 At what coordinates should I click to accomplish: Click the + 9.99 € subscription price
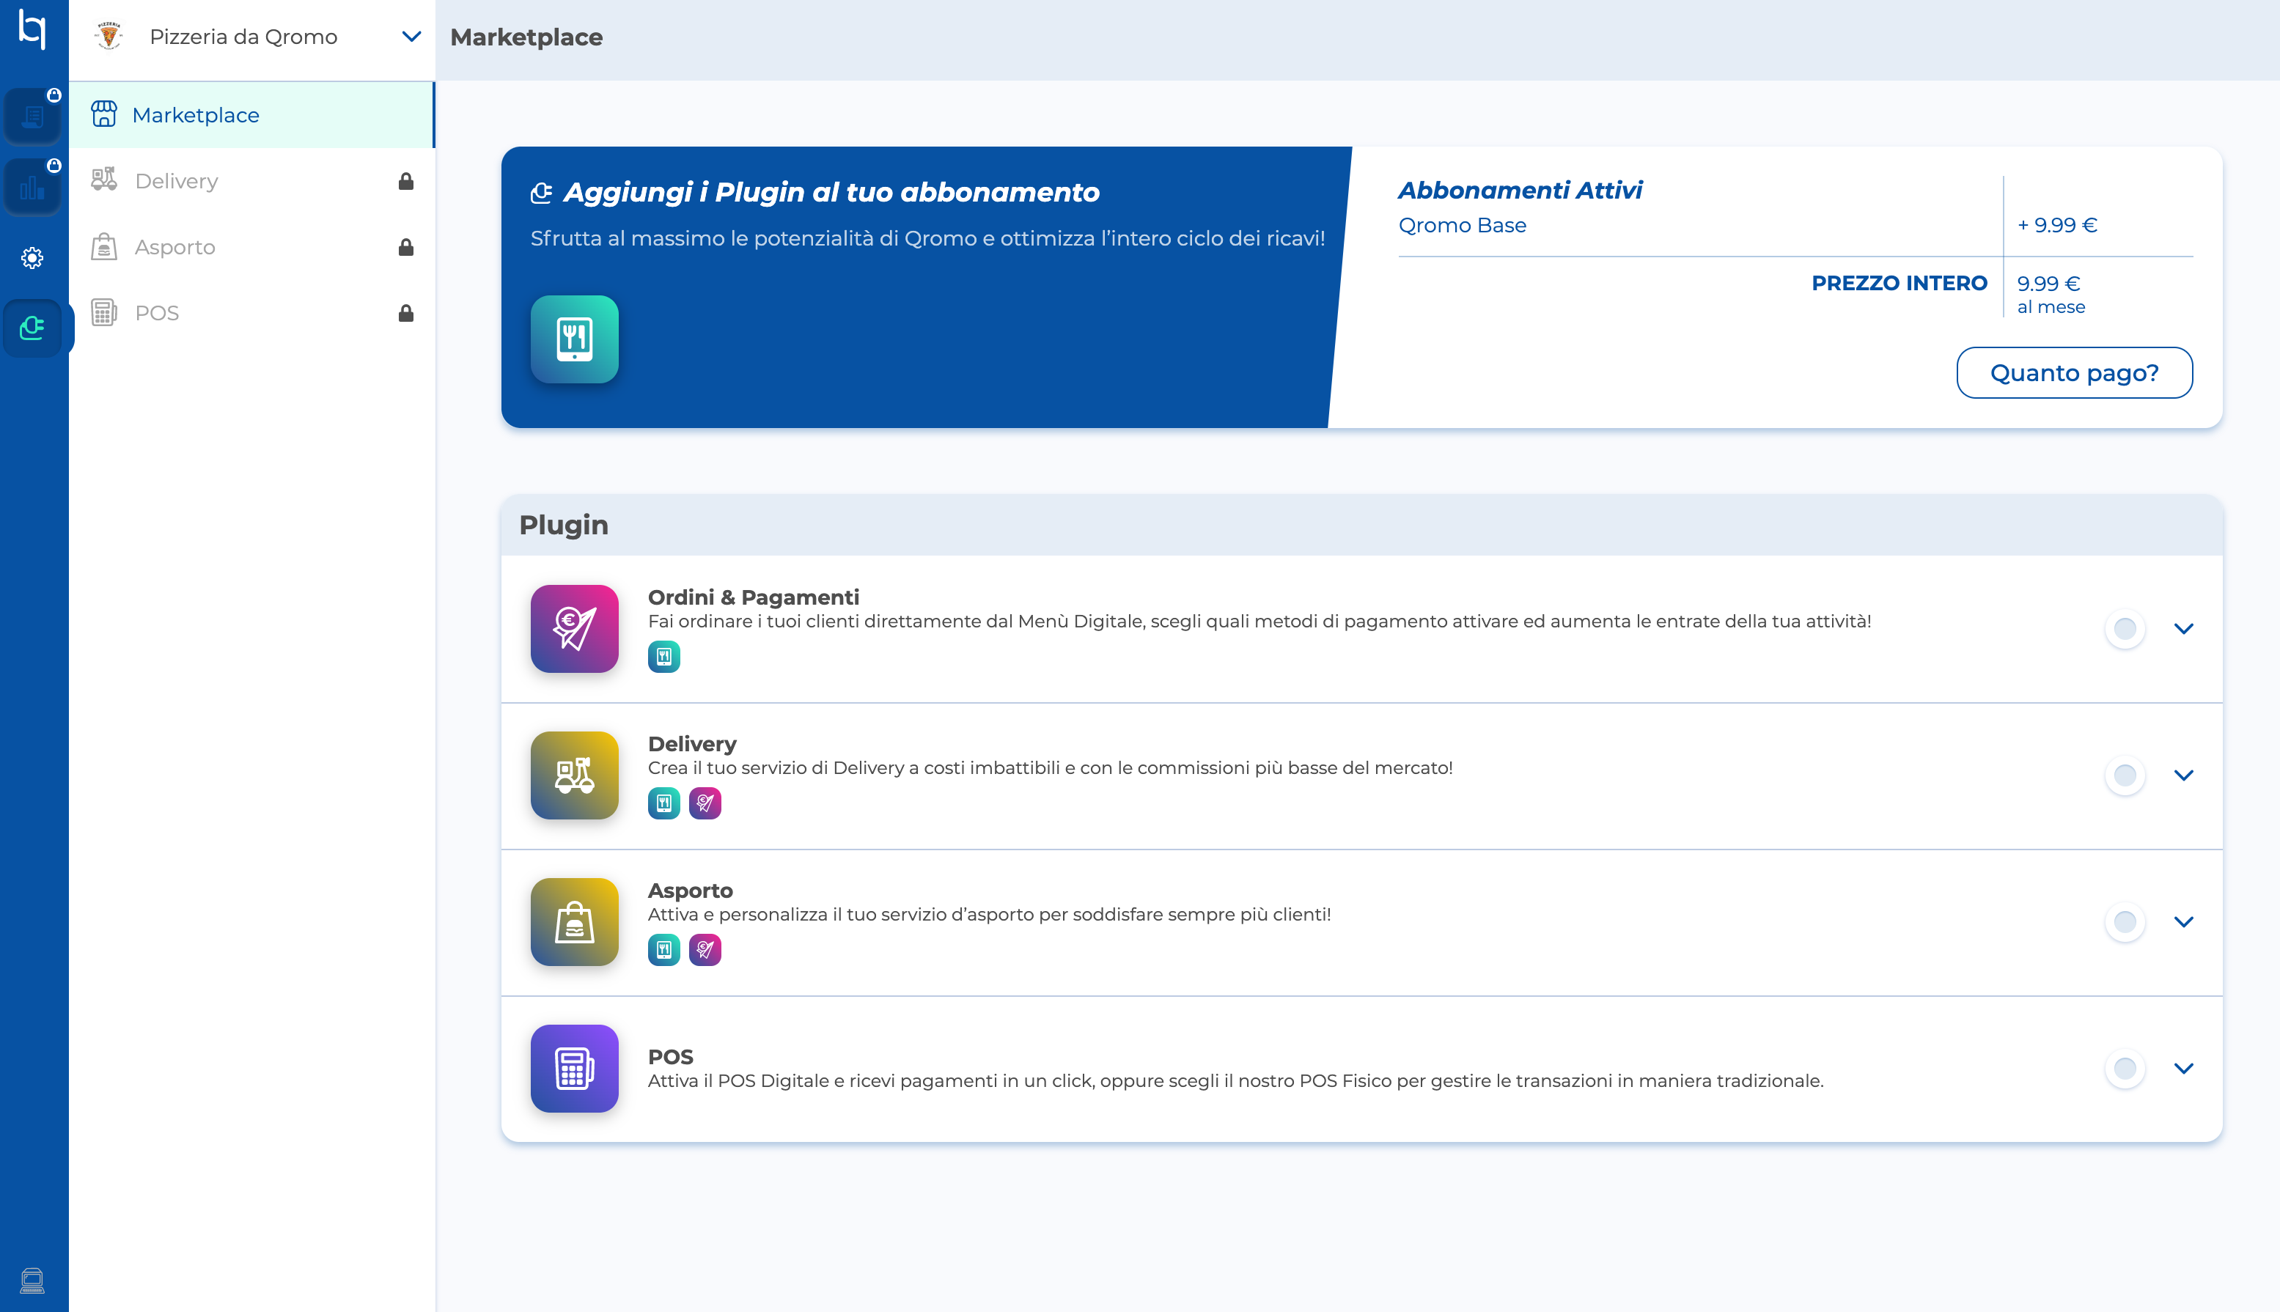click(x=2056, y=225)
